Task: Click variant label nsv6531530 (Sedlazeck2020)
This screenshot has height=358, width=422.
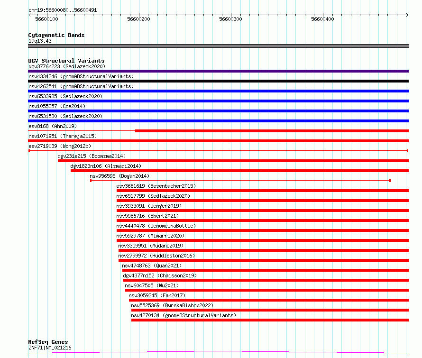Action: point(65,116)
